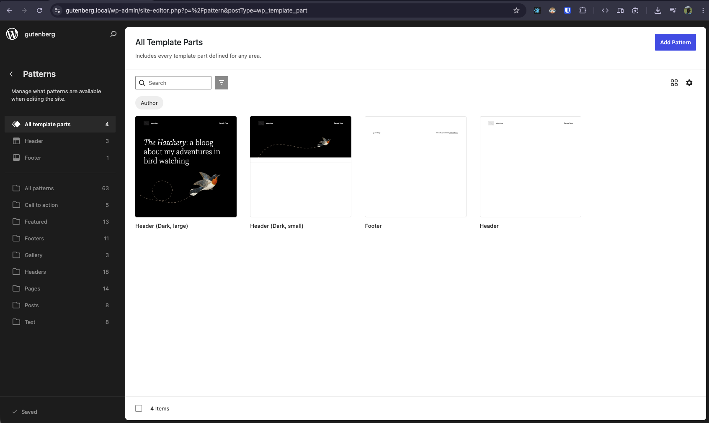
Task: Open the Header (Dark, large) title link
Action: [x=162, y=226]
